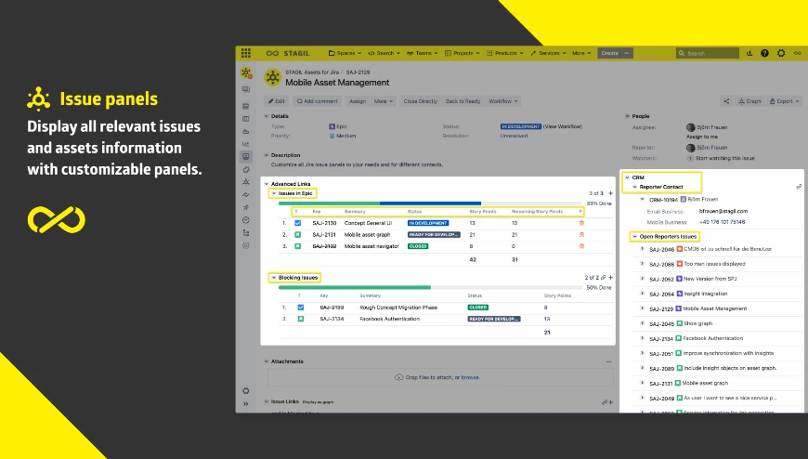Expand the sidebar with double-arrow icon
The height and width of the screenshot is (459, 808).
coord(245,404)
